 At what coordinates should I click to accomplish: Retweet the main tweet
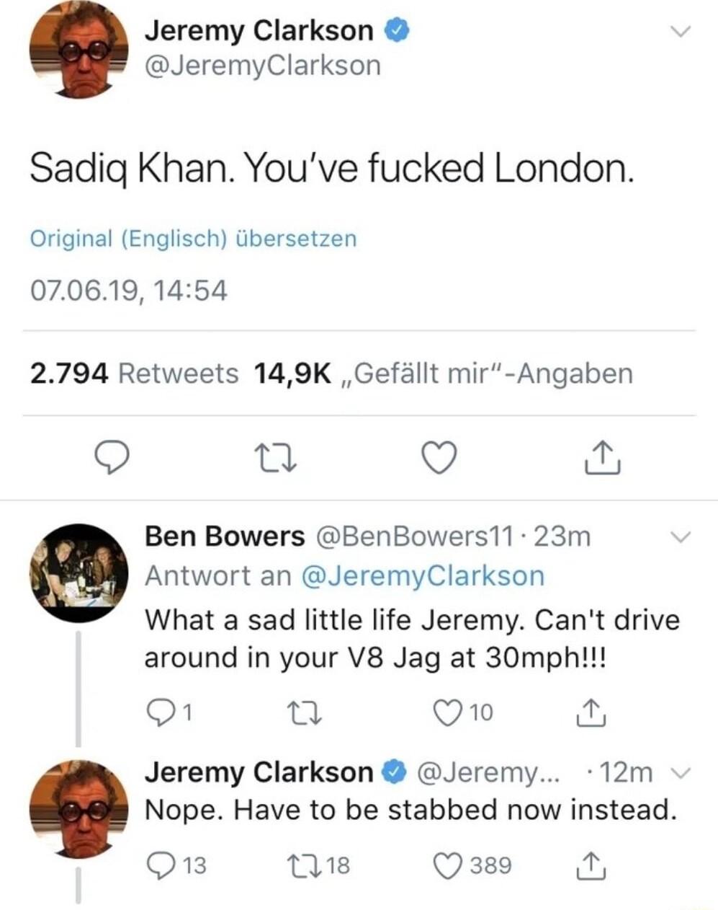[276, 457]
